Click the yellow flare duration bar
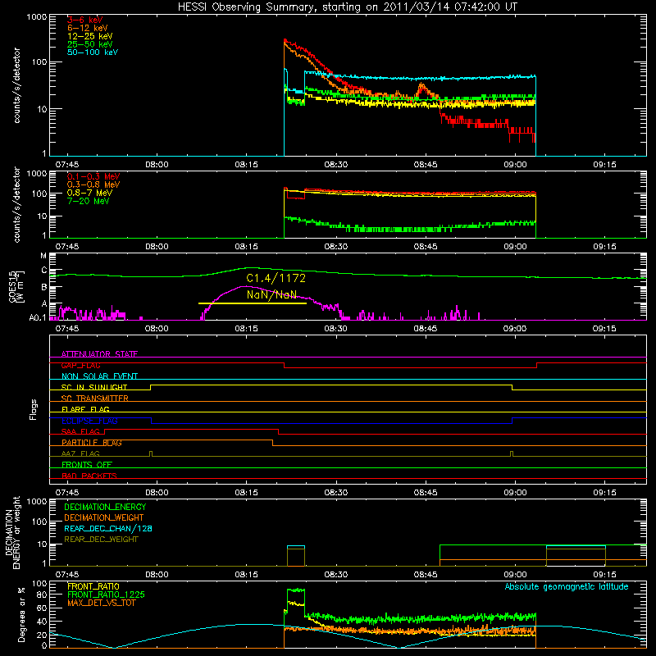This screenshot has width=656, height=656. pos(253,303)
